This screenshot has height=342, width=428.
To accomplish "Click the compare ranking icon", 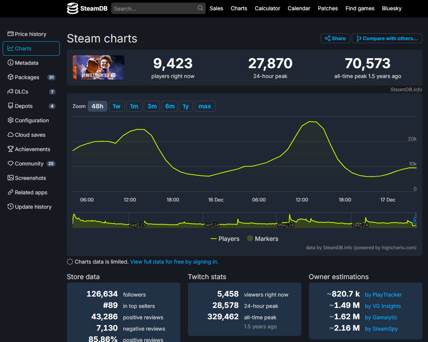I will pyautogui.click(x=359, y=39).
